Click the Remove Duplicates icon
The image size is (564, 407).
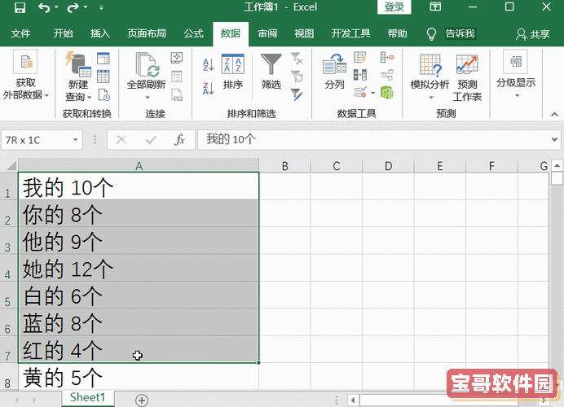coord(360,75)
